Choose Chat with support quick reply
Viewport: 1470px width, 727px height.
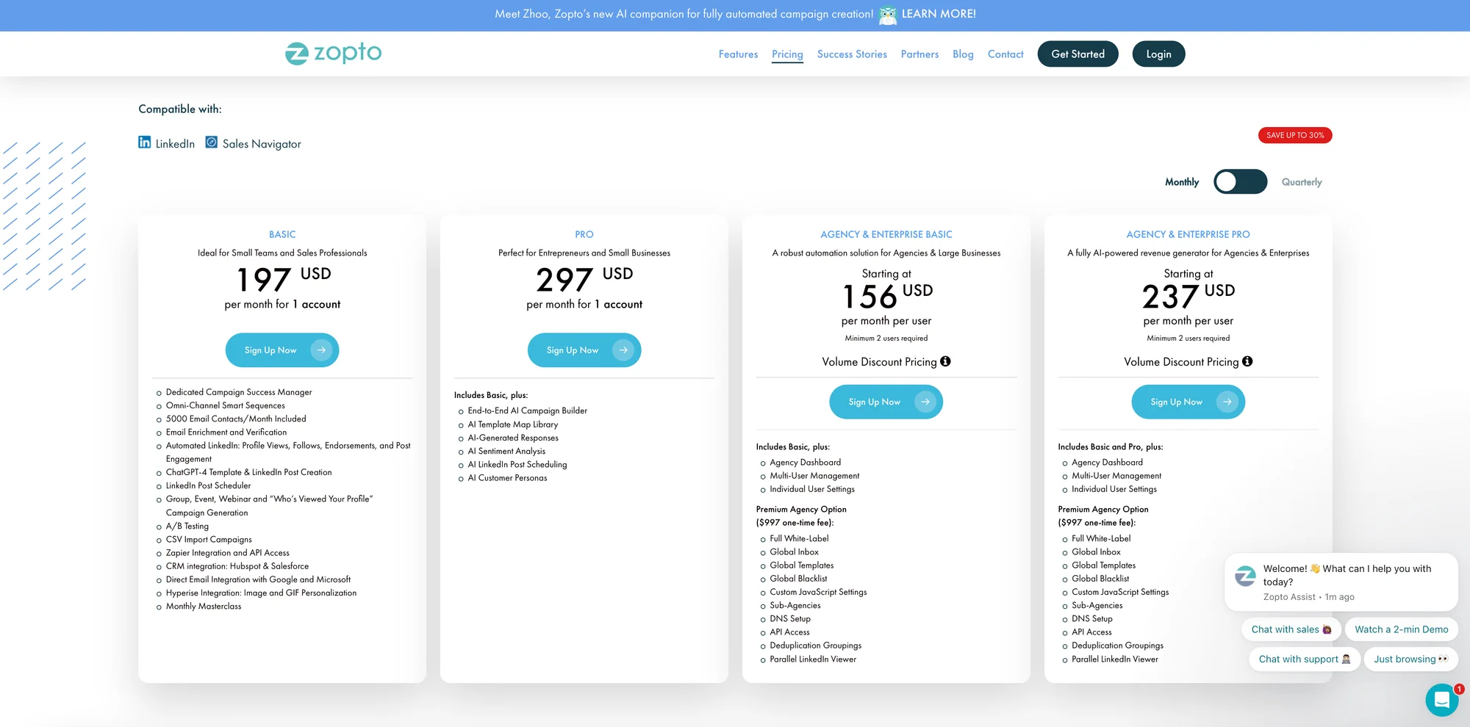(1305, 659)
